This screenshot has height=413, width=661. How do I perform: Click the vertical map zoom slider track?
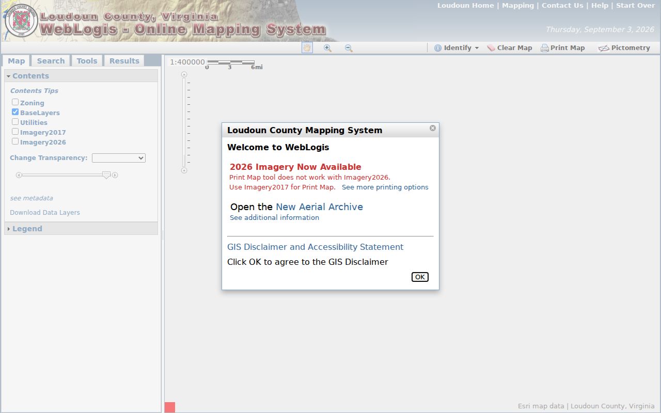coord(184,122)
